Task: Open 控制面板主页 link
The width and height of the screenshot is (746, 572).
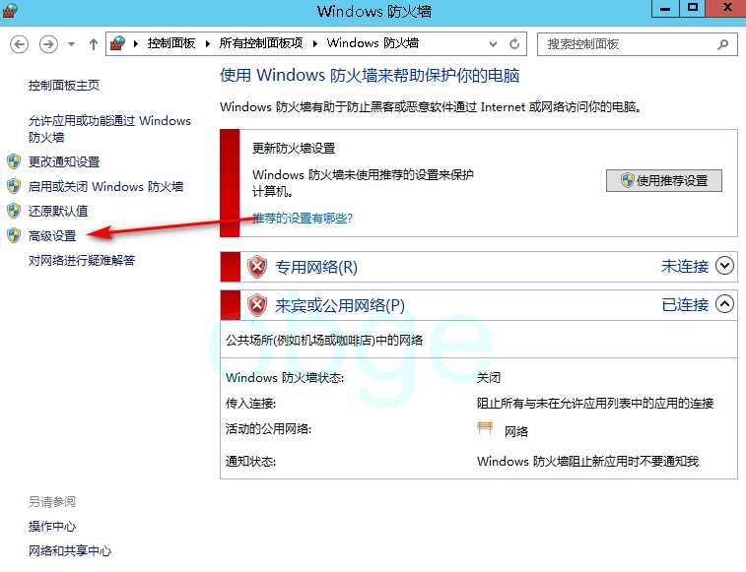Action: click(x=64, y=85)
